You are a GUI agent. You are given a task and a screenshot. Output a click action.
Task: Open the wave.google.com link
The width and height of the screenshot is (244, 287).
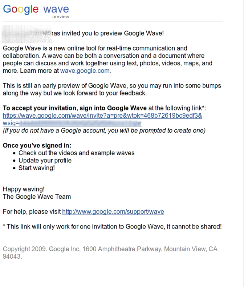[x=85, y=71]
